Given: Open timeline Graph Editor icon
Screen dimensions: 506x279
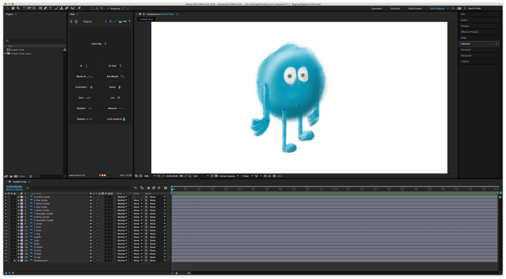Looking at the screenshot, I should pyautogui.click(x=165, y=188).
